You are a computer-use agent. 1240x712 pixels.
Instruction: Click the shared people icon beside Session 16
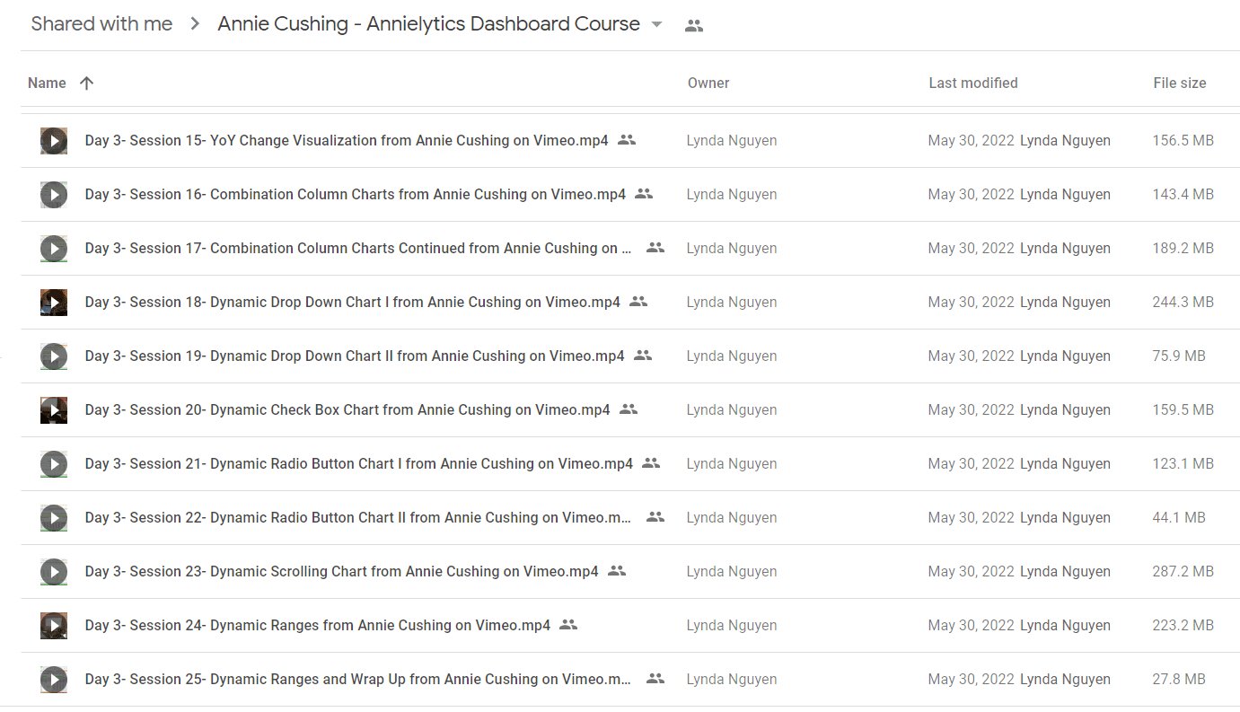(644, 194)
